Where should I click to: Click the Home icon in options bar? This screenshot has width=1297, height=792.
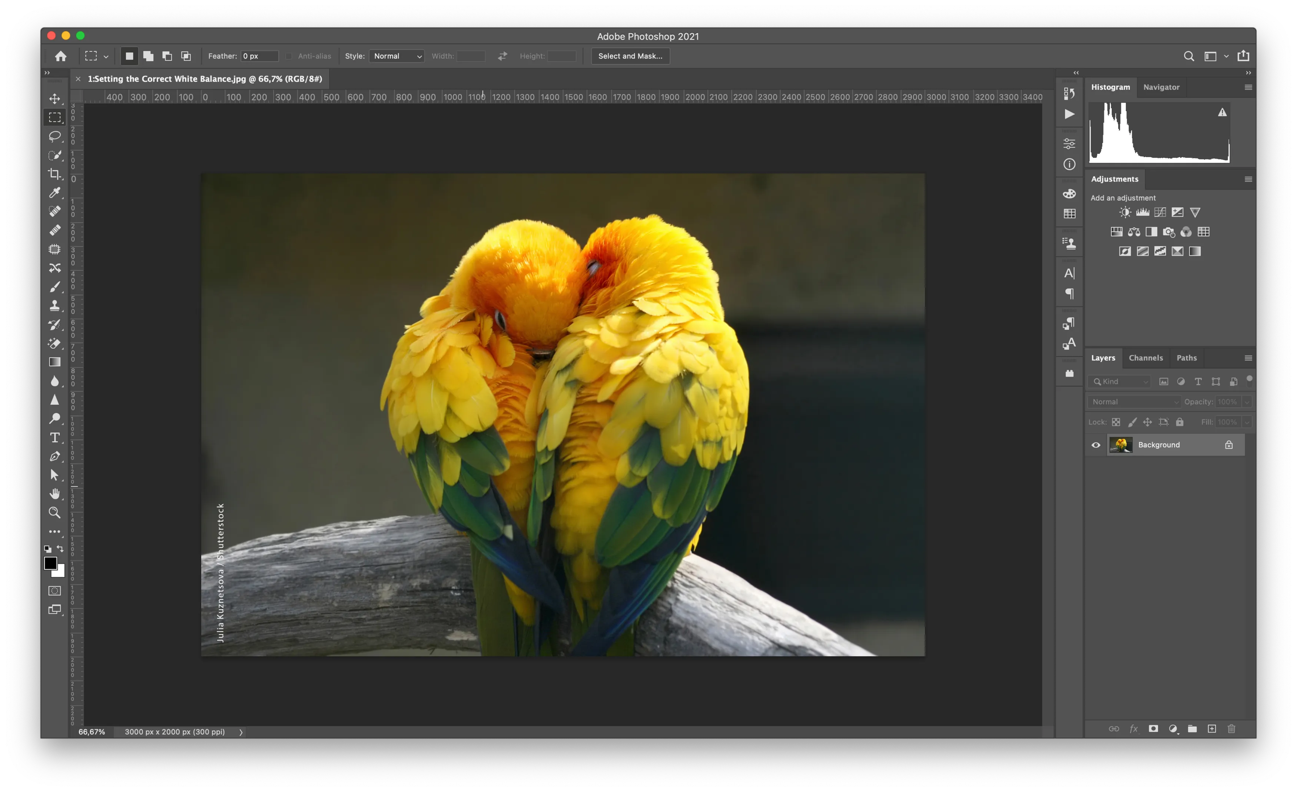click(x=60, y=56)
